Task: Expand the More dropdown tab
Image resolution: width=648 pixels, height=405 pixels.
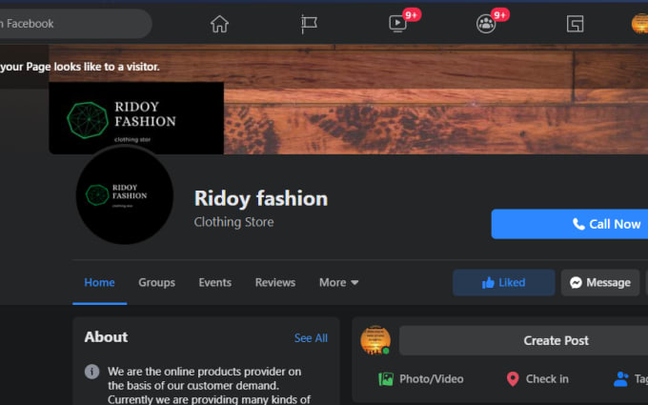Action: point(338,283)
